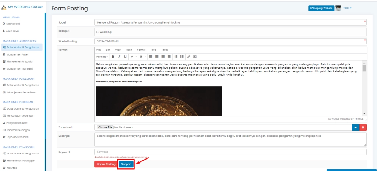Open the insert link tool

tap(189, 57)
